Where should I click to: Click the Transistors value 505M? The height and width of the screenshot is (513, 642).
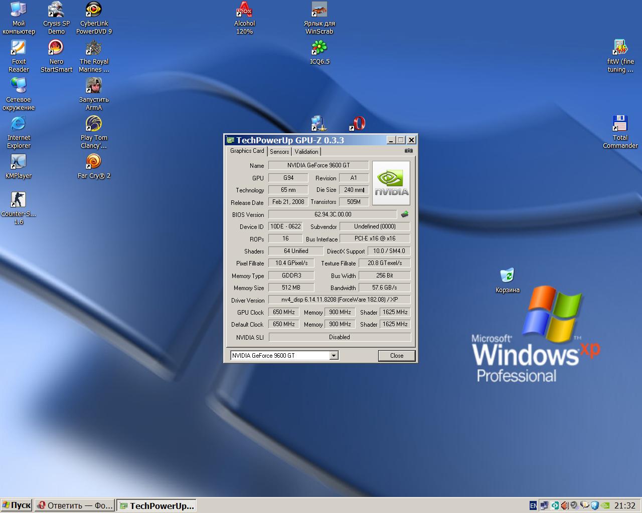354,202
